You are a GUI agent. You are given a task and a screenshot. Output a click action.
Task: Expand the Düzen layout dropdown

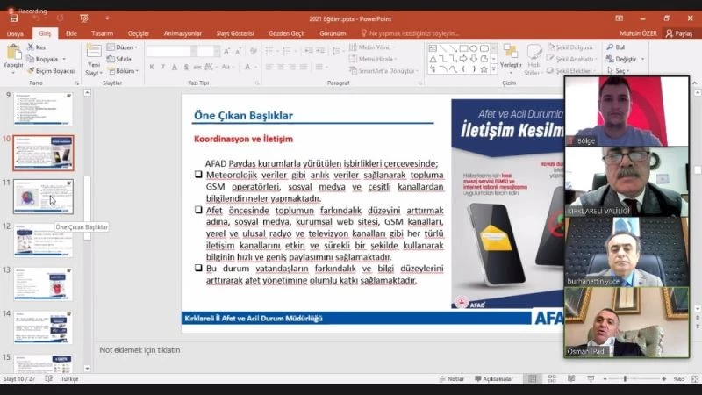click(x=123, y=47)
